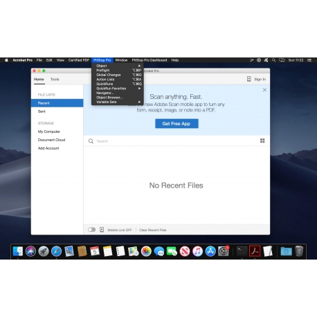
Task: Toggle the Mobile Link switch
Action: (x=91, y=230)
